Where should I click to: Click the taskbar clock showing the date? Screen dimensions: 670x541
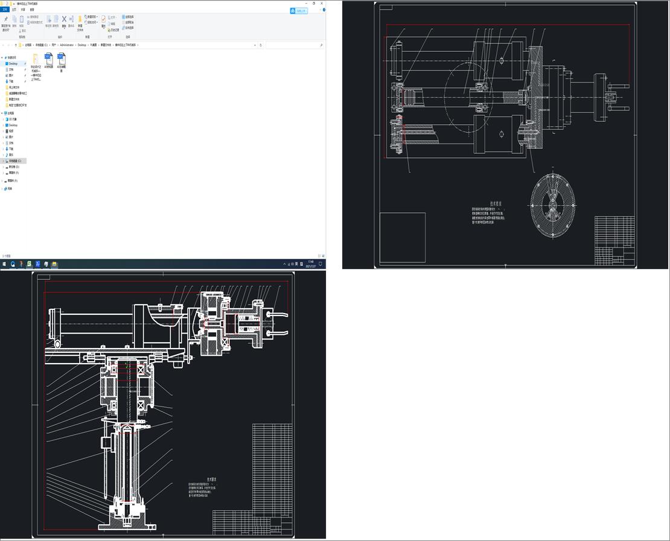311,264
